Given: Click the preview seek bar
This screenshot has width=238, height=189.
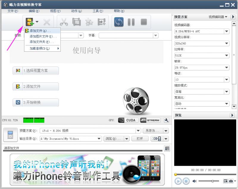Looking at the screenshot, I should coord(206,174).
